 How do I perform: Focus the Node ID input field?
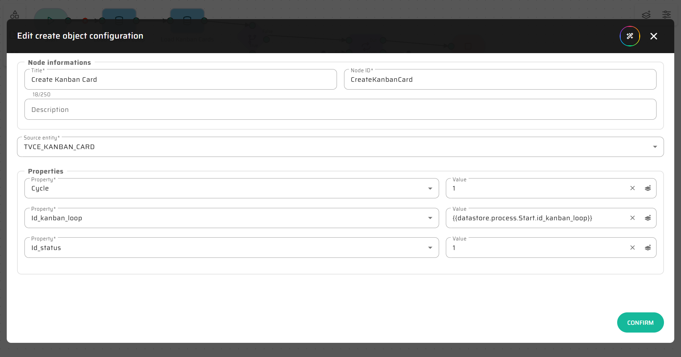[499, 80]
